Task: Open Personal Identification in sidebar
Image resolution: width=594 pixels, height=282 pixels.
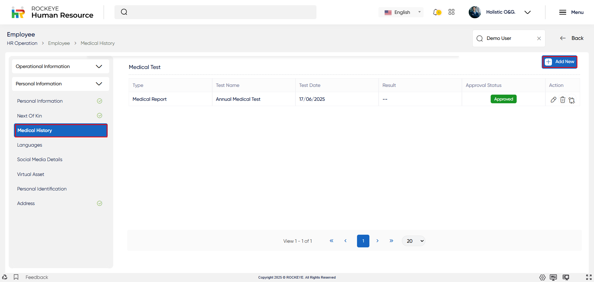Action: (42, 189)
